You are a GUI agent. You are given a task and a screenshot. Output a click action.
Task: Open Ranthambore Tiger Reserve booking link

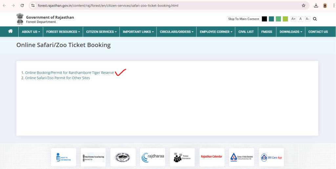click(x=70, y=73)
